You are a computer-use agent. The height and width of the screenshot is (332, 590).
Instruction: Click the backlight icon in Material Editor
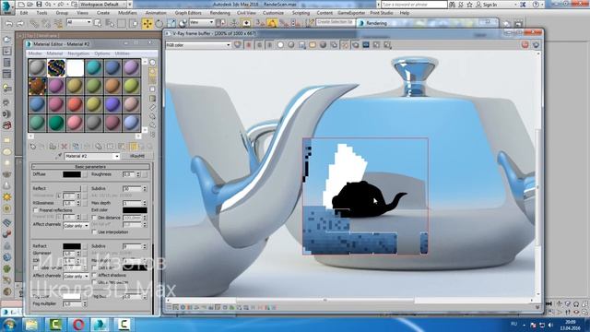point(152,72)
